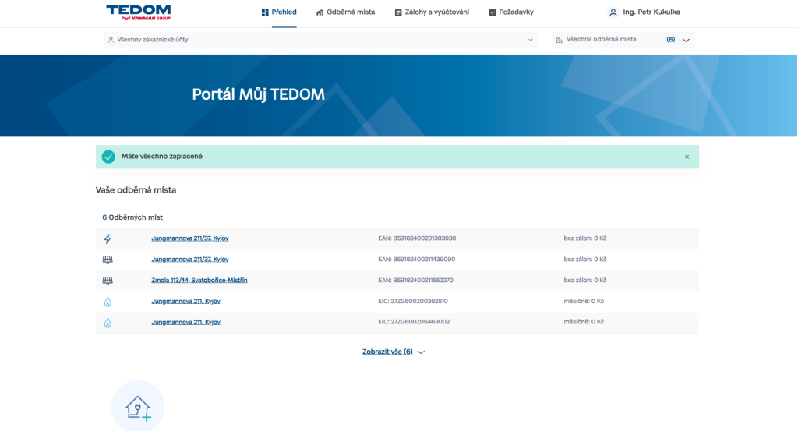Click gas flame icon for EIC 27ZG600Z06463002
The width and height of the screenshot is (798, 431).
[108, 323]
